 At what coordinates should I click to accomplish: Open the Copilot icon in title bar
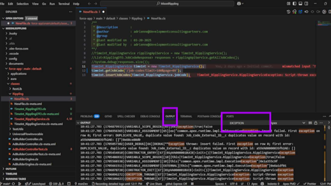pyautogui.click(x=239, y=4)
